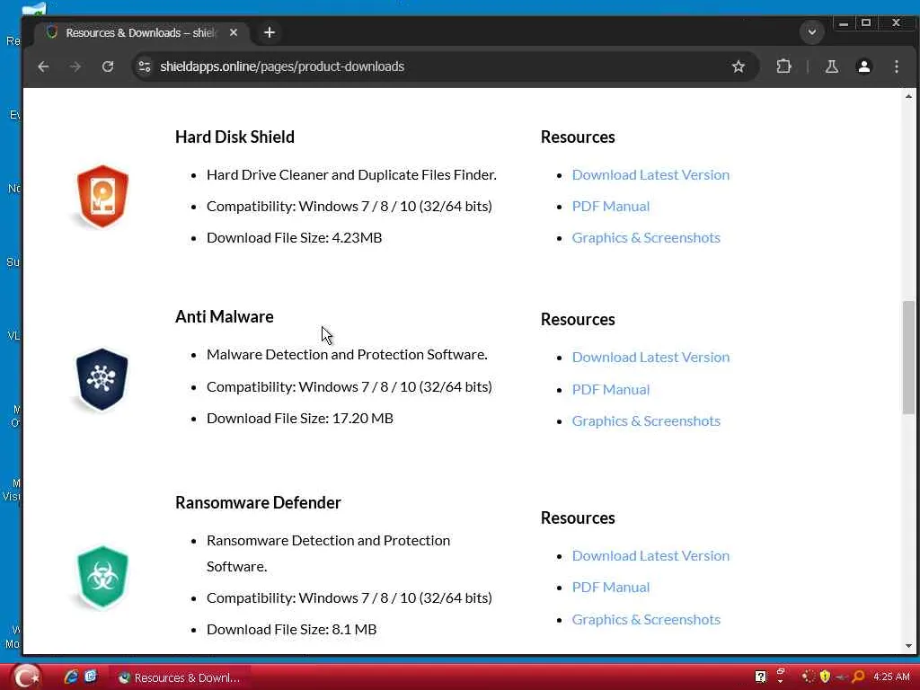Click the Ransomware Defender biohazard icon
The image size is (920, 690).
point(102,577)
